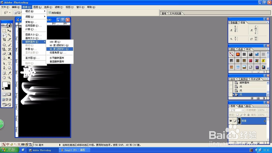Select the Eyedropper tool
The width and height of the screenshot is (272, 153).
(9, 73)
